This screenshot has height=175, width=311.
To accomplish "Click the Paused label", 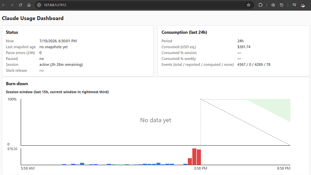I will point(12,59).
